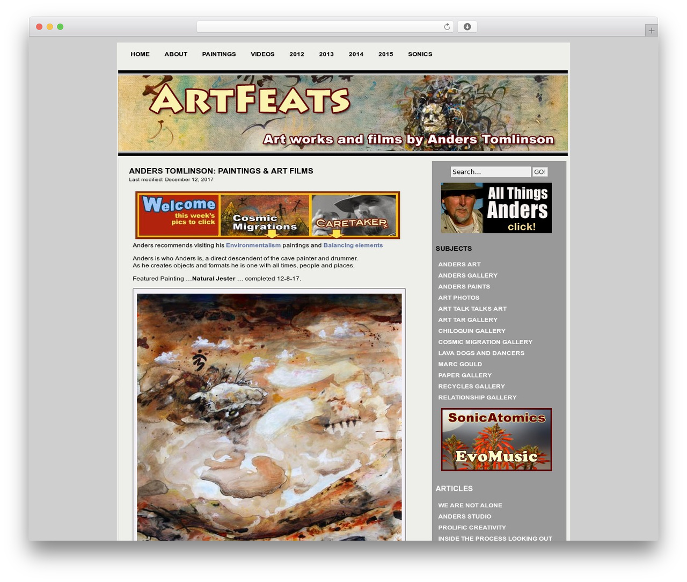Open the ANDERS STUDIO article

pyautogui.click(x=465, y=516)
